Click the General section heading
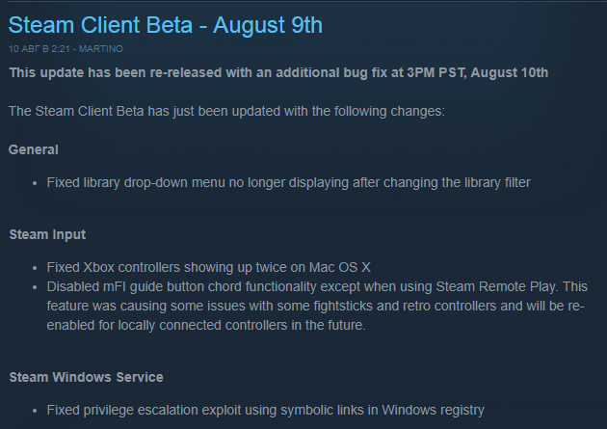This screenshot has width=607, height=429. (34, 149)
